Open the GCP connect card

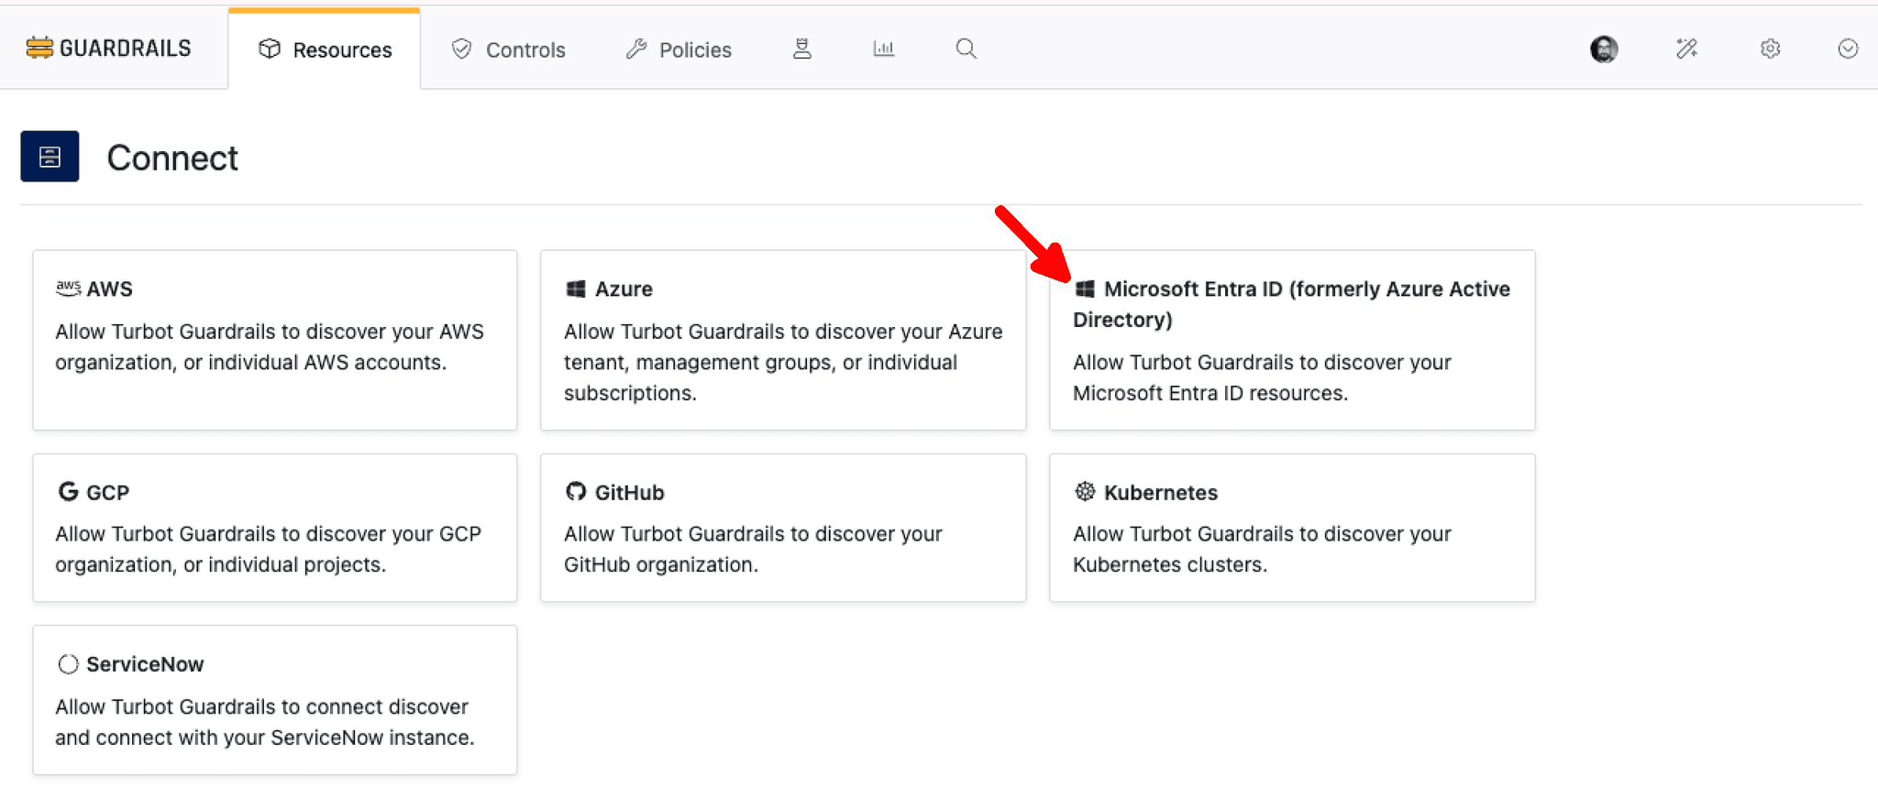tap(275, 528)
